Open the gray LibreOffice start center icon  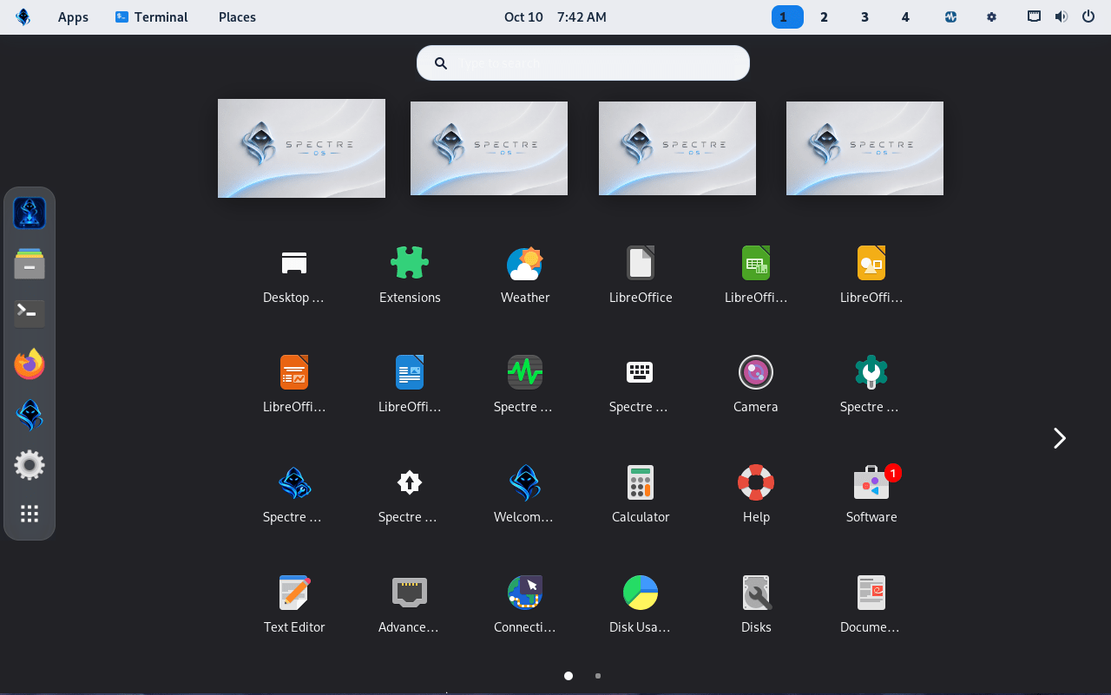[x=641, y=263]
